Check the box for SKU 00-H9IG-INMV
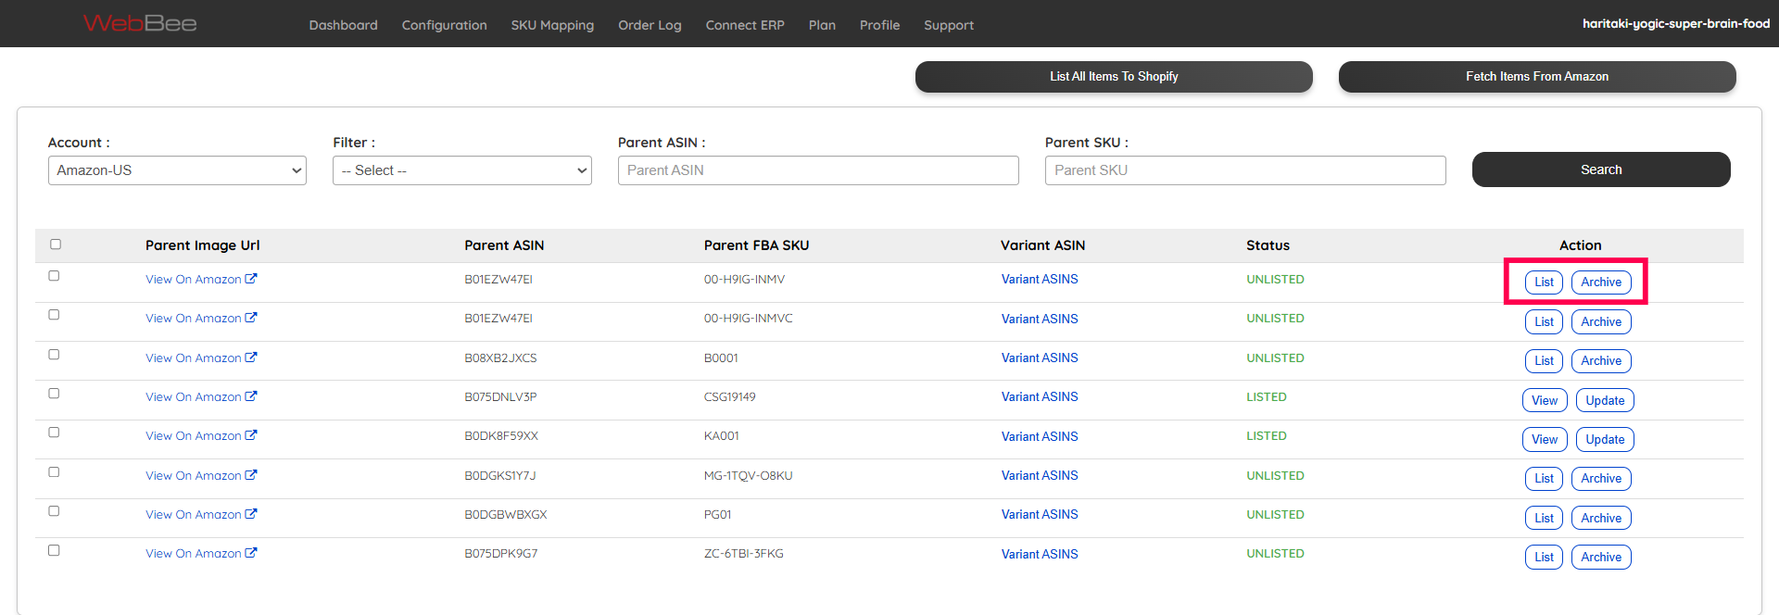This screenshot has height=615, width=1779. point(54,276)
